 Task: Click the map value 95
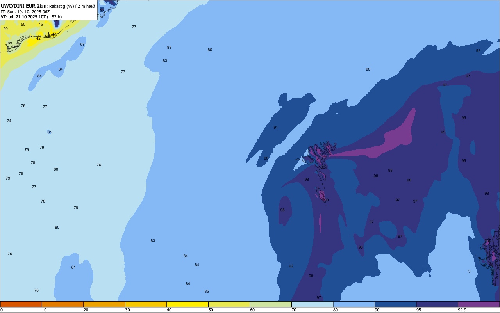(443, 132)
